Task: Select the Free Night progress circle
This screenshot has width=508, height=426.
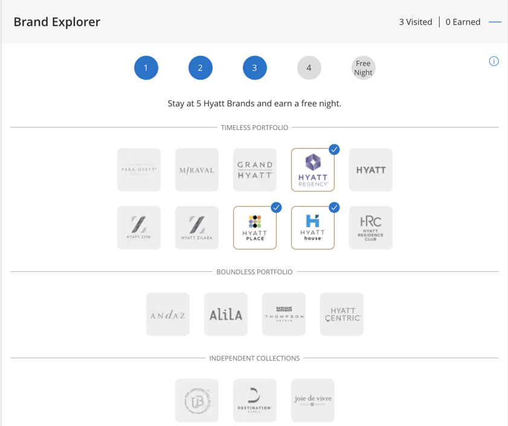Action: point(363,68)
